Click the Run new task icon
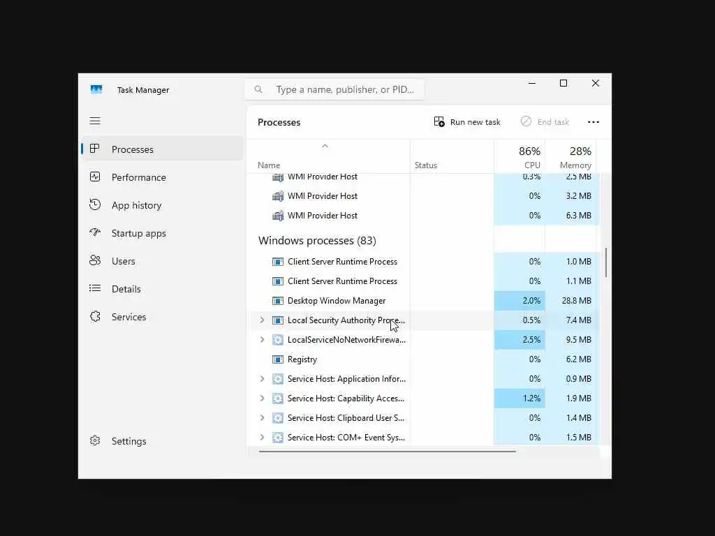Image resolution: width=715 pixels, height=536 pixels. (439, 121)
